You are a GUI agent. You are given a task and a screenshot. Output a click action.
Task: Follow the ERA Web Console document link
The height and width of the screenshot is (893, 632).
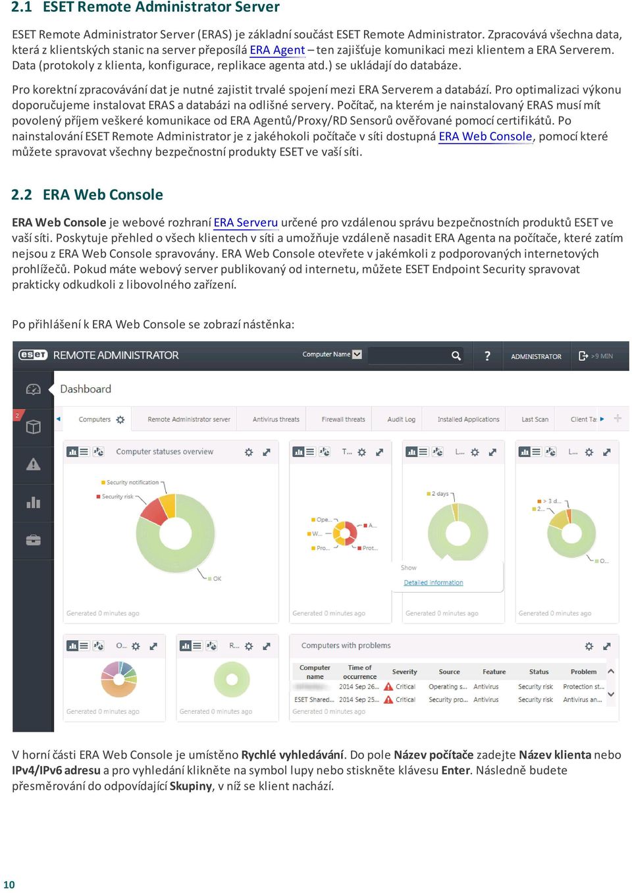point(485,136)
